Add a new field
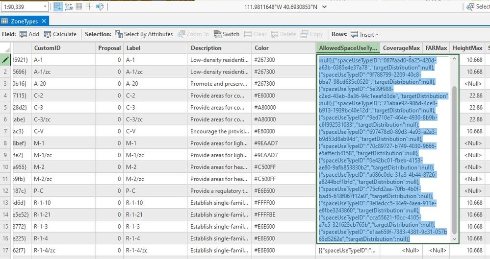The height and width of the screenshot is (259, 490). [x=29, y=34]
